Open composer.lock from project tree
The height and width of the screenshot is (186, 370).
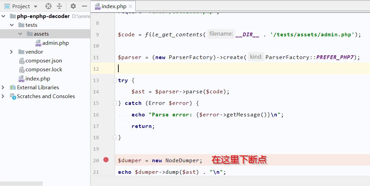(x=44, y=70)
